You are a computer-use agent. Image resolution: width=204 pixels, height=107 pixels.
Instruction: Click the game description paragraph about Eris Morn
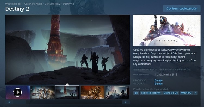165,57
